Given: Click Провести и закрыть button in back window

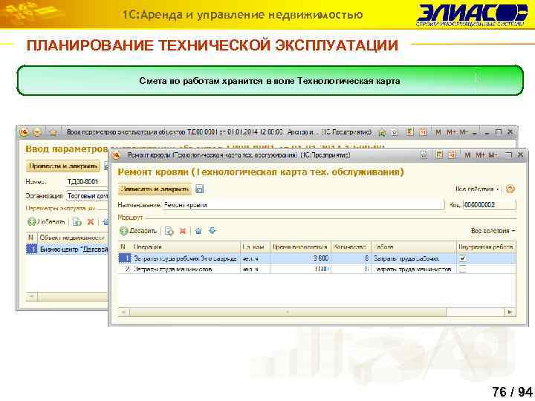Looking at the screenshot, I should [63, 166].
